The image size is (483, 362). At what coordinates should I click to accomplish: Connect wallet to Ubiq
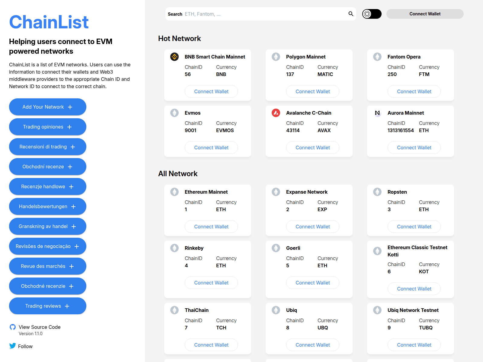point(313,345)
